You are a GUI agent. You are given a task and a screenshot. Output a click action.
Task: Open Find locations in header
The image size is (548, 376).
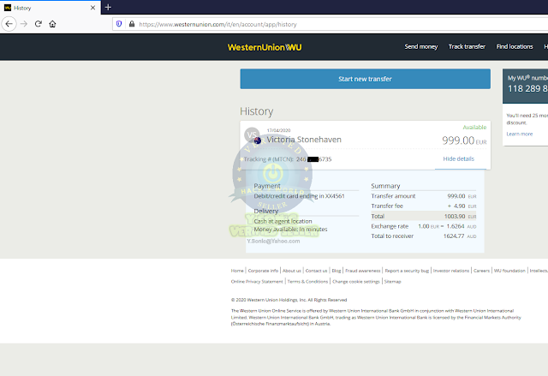click(515, 47)
